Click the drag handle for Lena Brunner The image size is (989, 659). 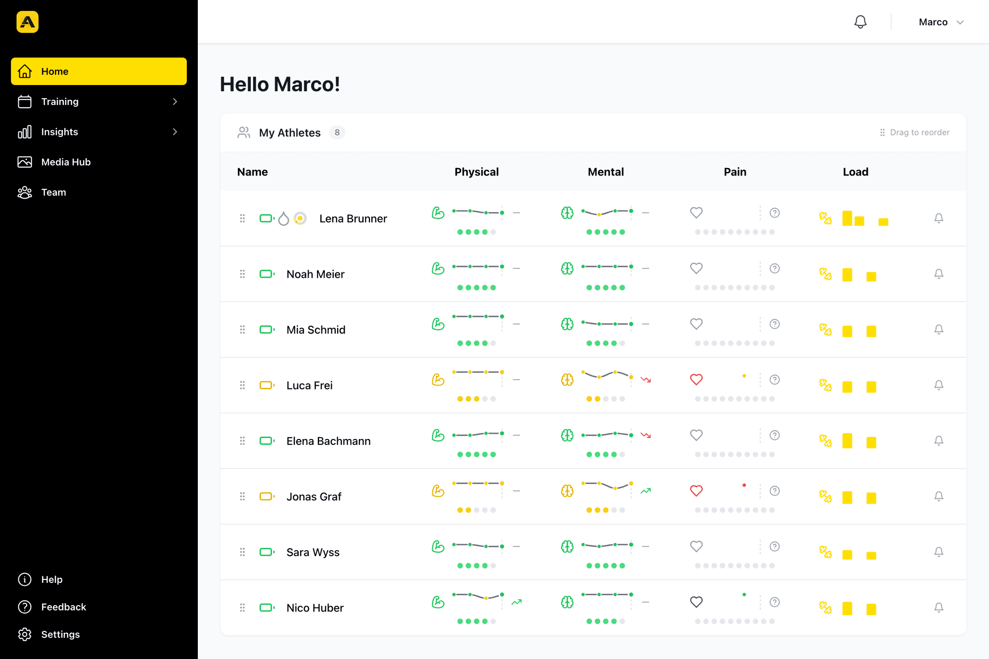242,218
